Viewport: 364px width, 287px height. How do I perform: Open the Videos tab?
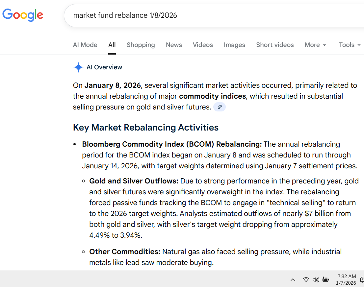pyautogui.click(x=203, y=45)
